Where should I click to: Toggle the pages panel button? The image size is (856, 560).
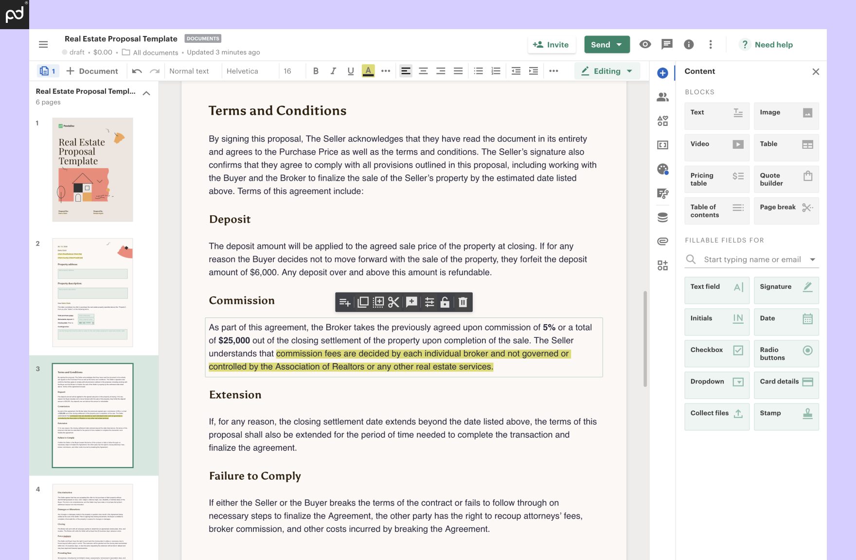click(48, 71)
